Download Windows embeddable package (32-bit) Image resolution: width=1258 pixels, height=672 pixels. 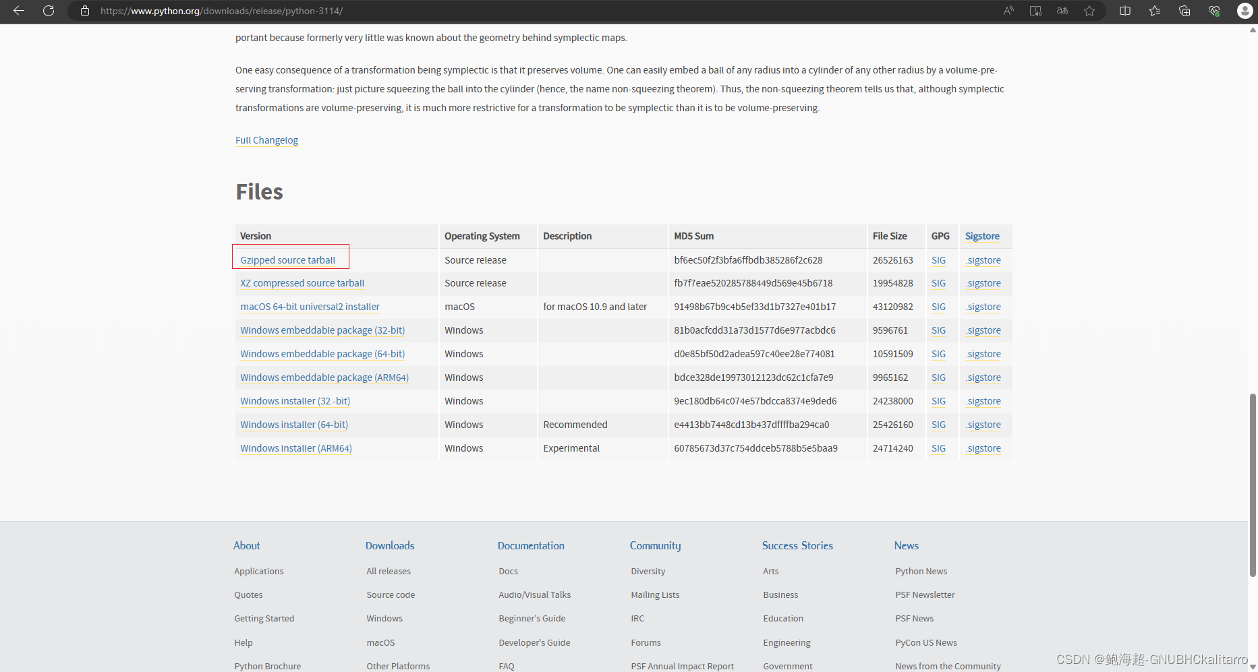pyautogui.click(x=322, y=330)
